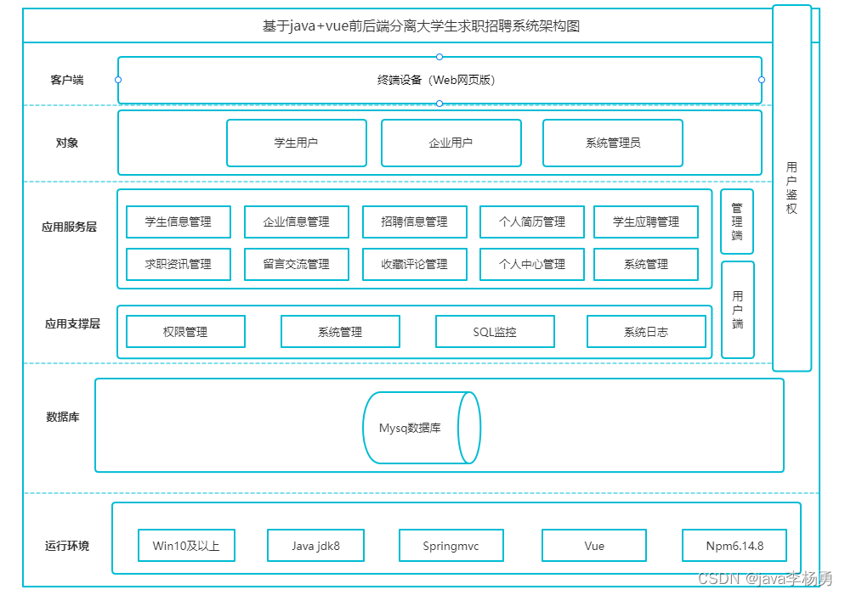The image size is (845, 595).
Task: Click the 数据库 layer label
Action: click(63, 417)
